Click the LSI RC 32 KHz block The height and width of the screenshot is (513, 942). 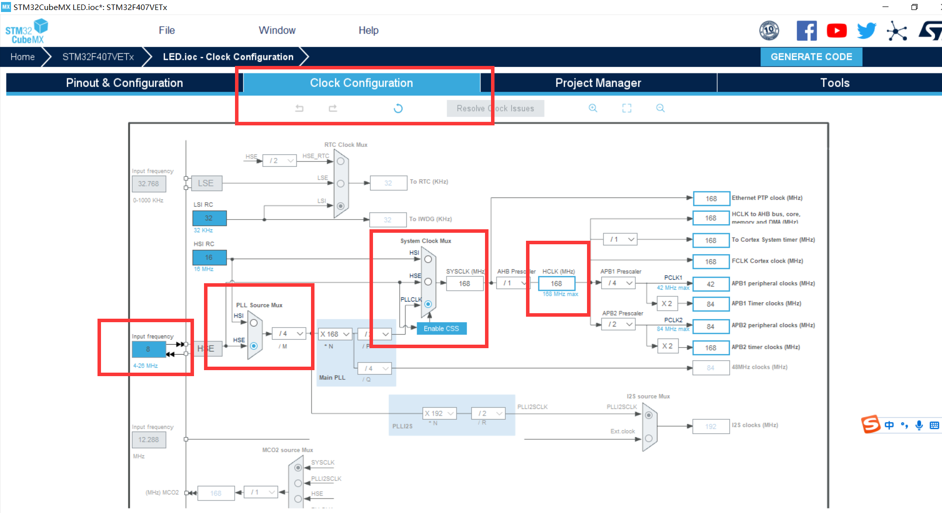[x=209, y=218]
